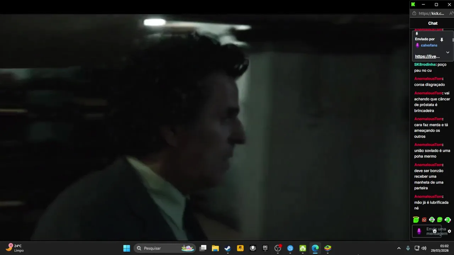The width and height of the screenshot is (454, 255).
Task: Open the emoji picker smiley icon
Action: (434, 231)
